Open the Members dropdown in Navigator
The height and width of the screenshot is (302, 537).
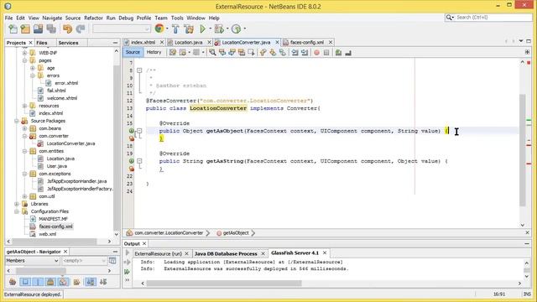[32, 261]
